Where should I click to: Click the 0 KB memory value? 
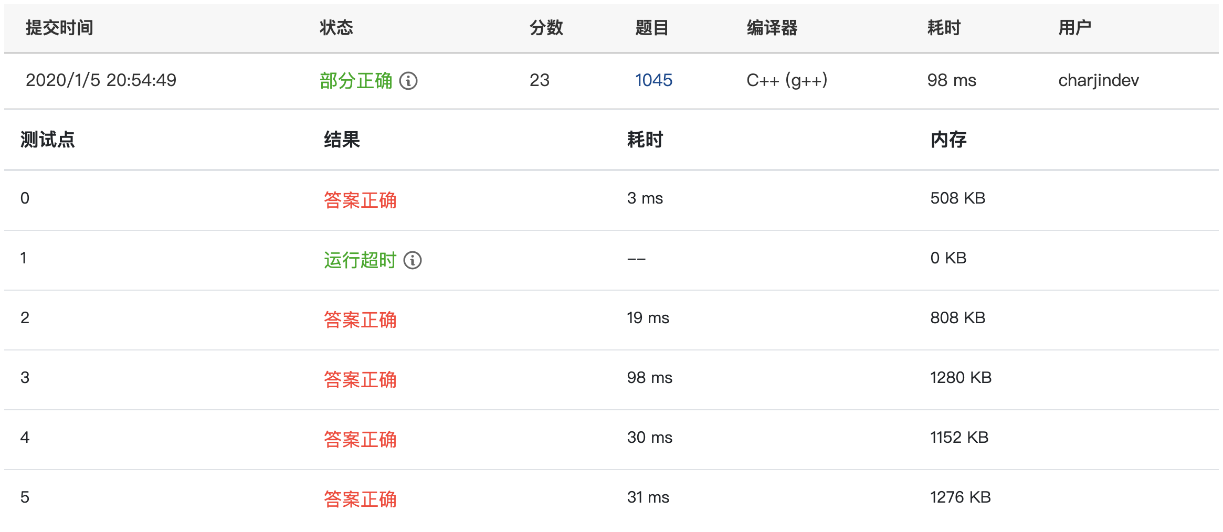point(948,258)
